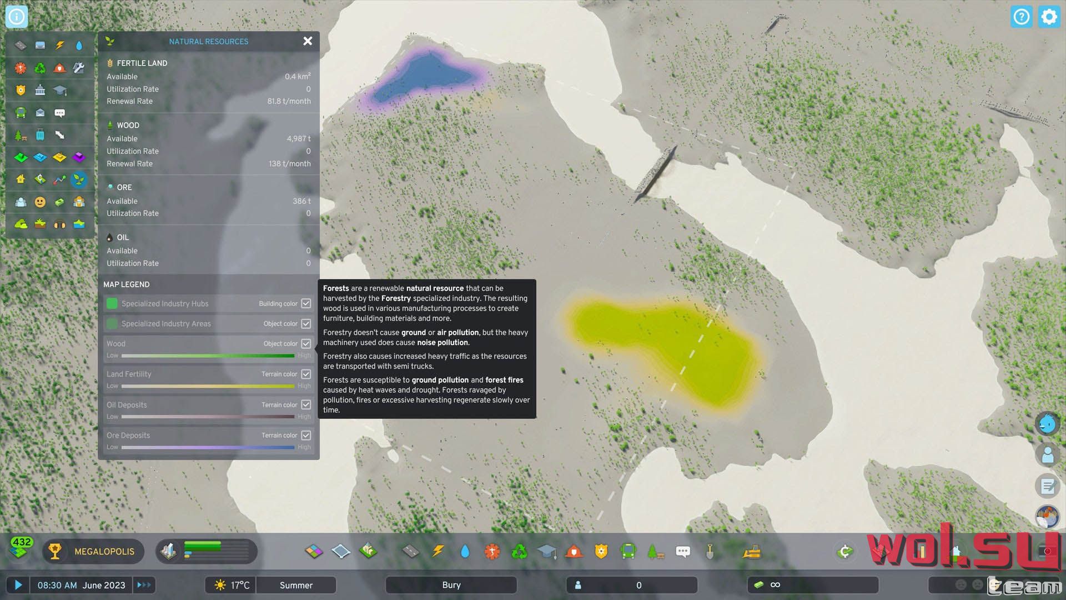Click the OIL section heading
This screenshot has height=600, width=1066.
[x=123, y=238]
